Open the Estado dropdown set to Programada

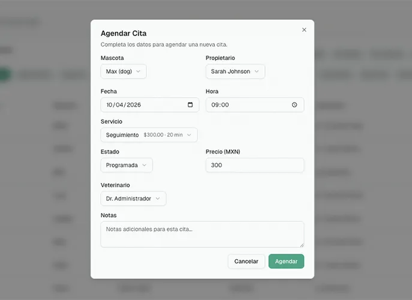[x=127, y=165]
